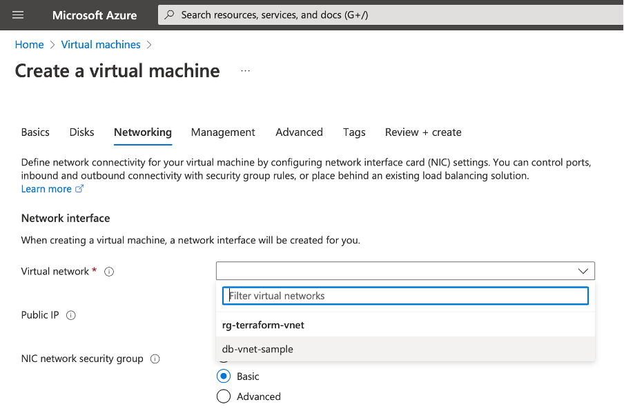
Task: Show info tooltip for Public IP
Action: [71, 315]
